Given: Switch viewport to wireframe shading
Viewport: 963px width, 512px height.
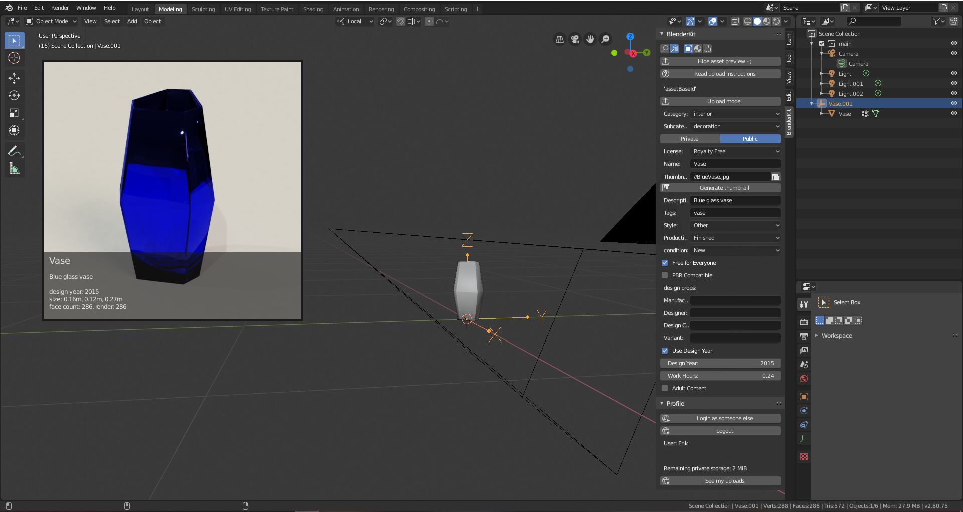Looking at the screenshot, I should [x=747, y=21].
